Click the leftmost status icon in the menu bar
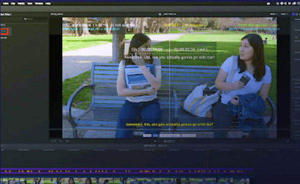Screen dimensions: 300x184 click(x=268, y=3)
